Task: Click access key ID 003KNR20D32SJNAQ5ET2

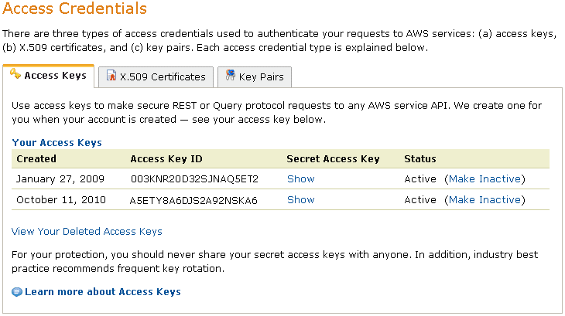Action: click(193, 179)
